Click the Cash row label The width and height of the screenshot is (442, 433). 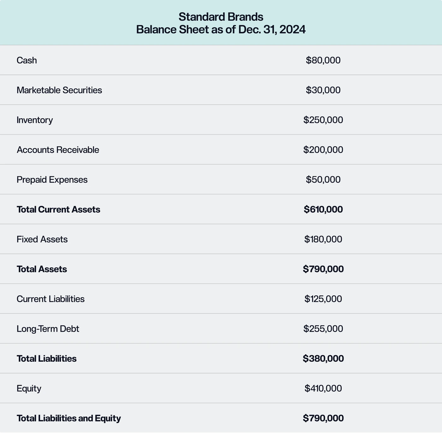point(27,60)
